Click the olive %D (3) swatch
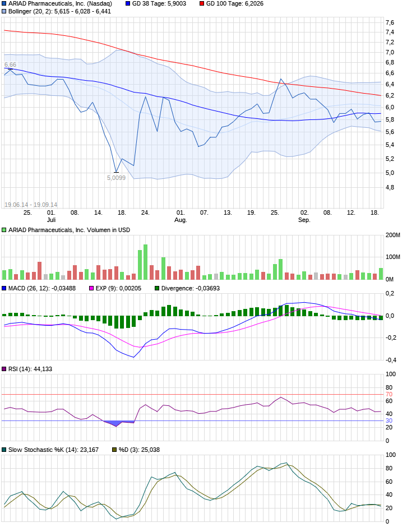 tap(114, 450)
